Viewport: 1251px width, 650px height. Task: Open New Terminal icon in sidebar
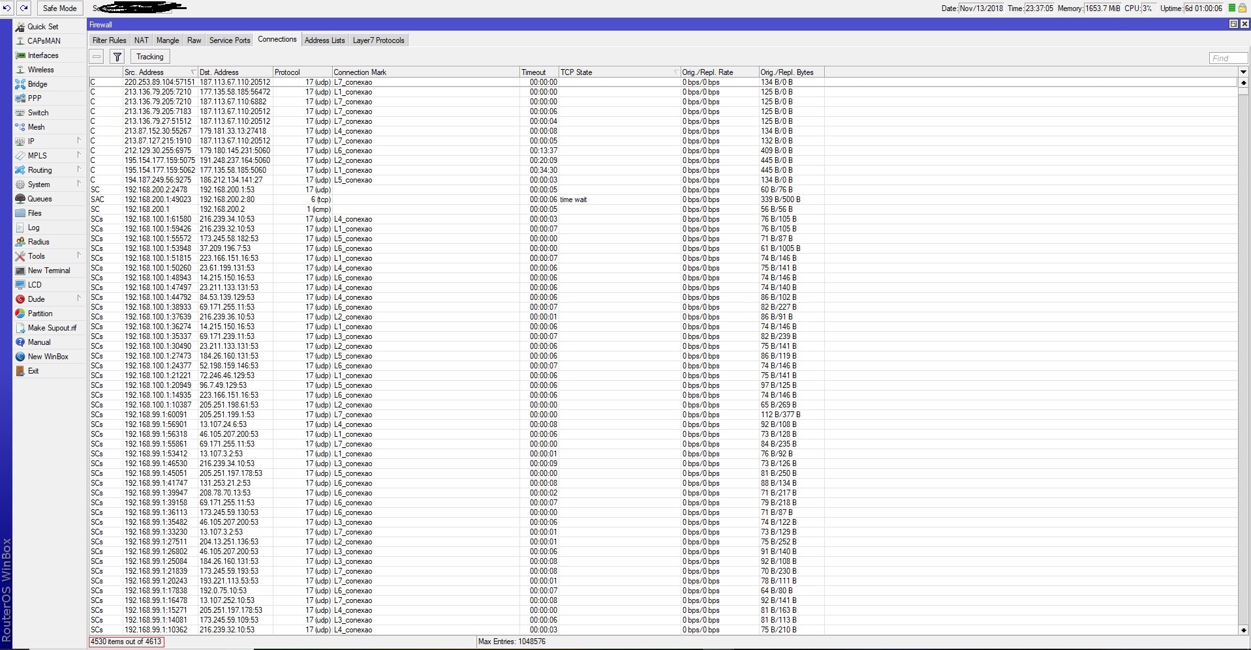point(20,271)
